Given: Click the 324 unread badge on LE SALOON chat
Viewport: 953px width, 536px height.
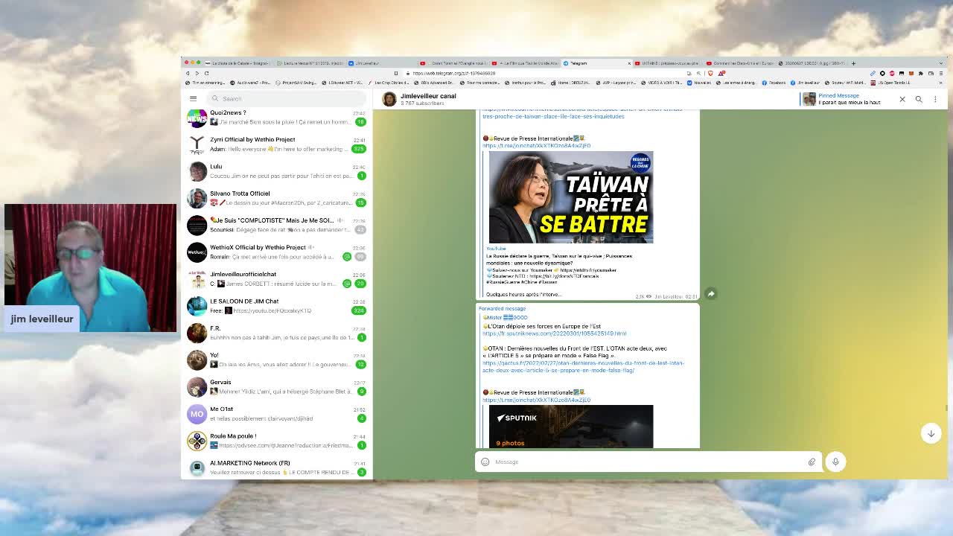Looking at the screenshot, I should pos(359,310).
